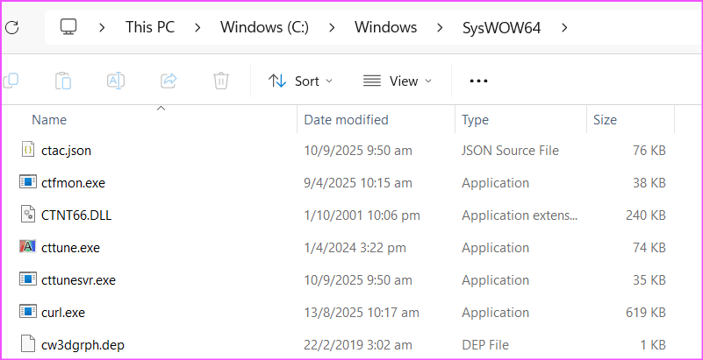Click the This PC monitor icon
The height and width of the screenshot is (360, 703).
click(68, 27)
